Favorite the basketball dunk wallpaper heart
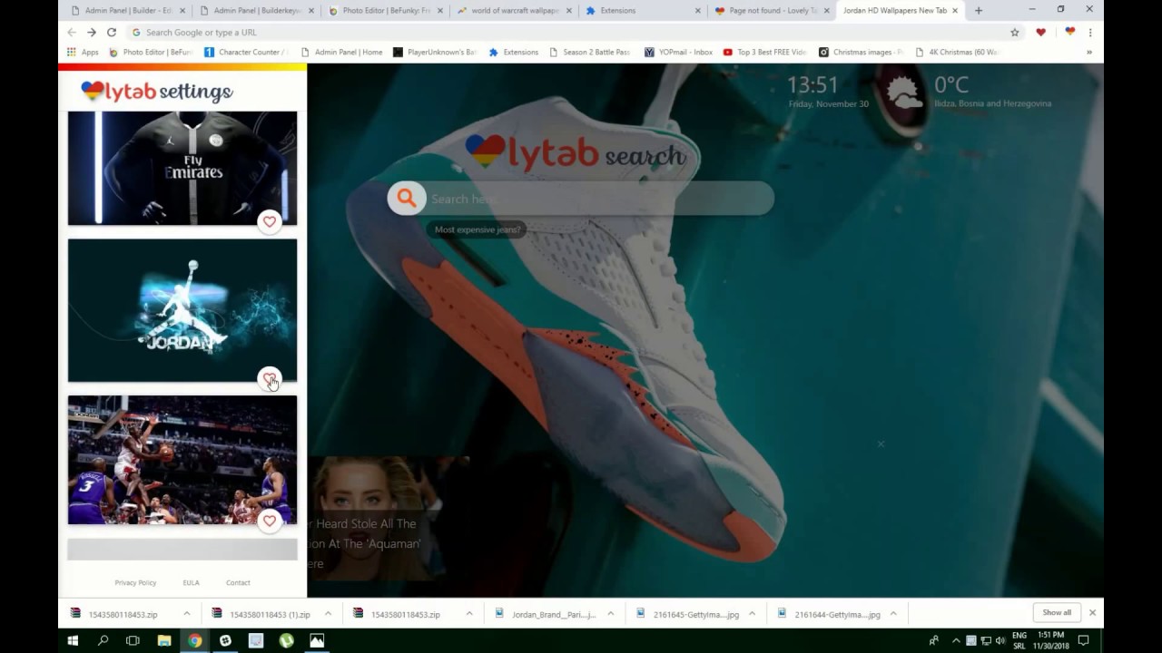Image resolution: width=1162 pixels, height=653 pixels. click(270, 521)
